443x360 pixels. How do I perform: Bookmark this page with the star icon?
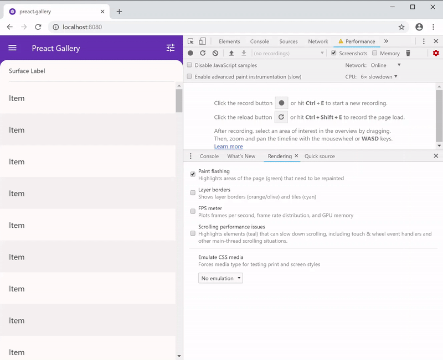point(401,27)
